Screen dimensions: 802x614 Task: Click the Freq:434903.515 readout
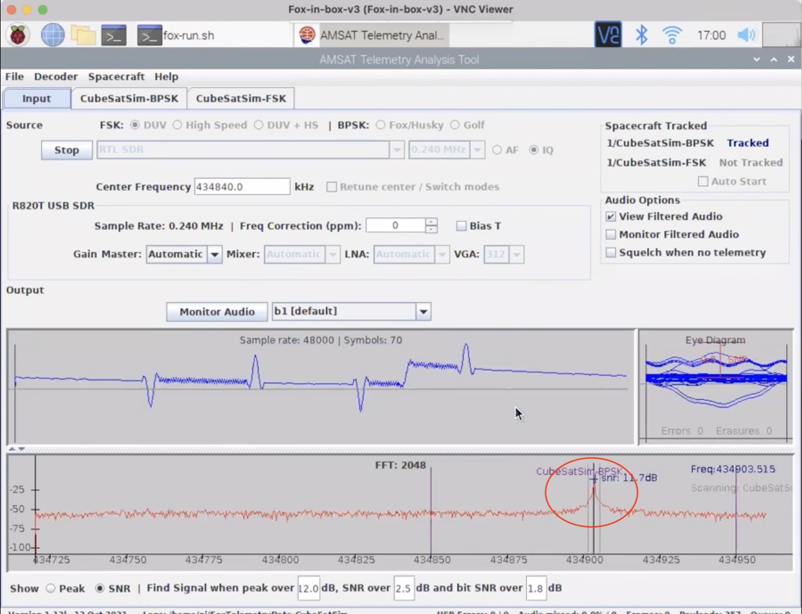[x=733, y=469]
